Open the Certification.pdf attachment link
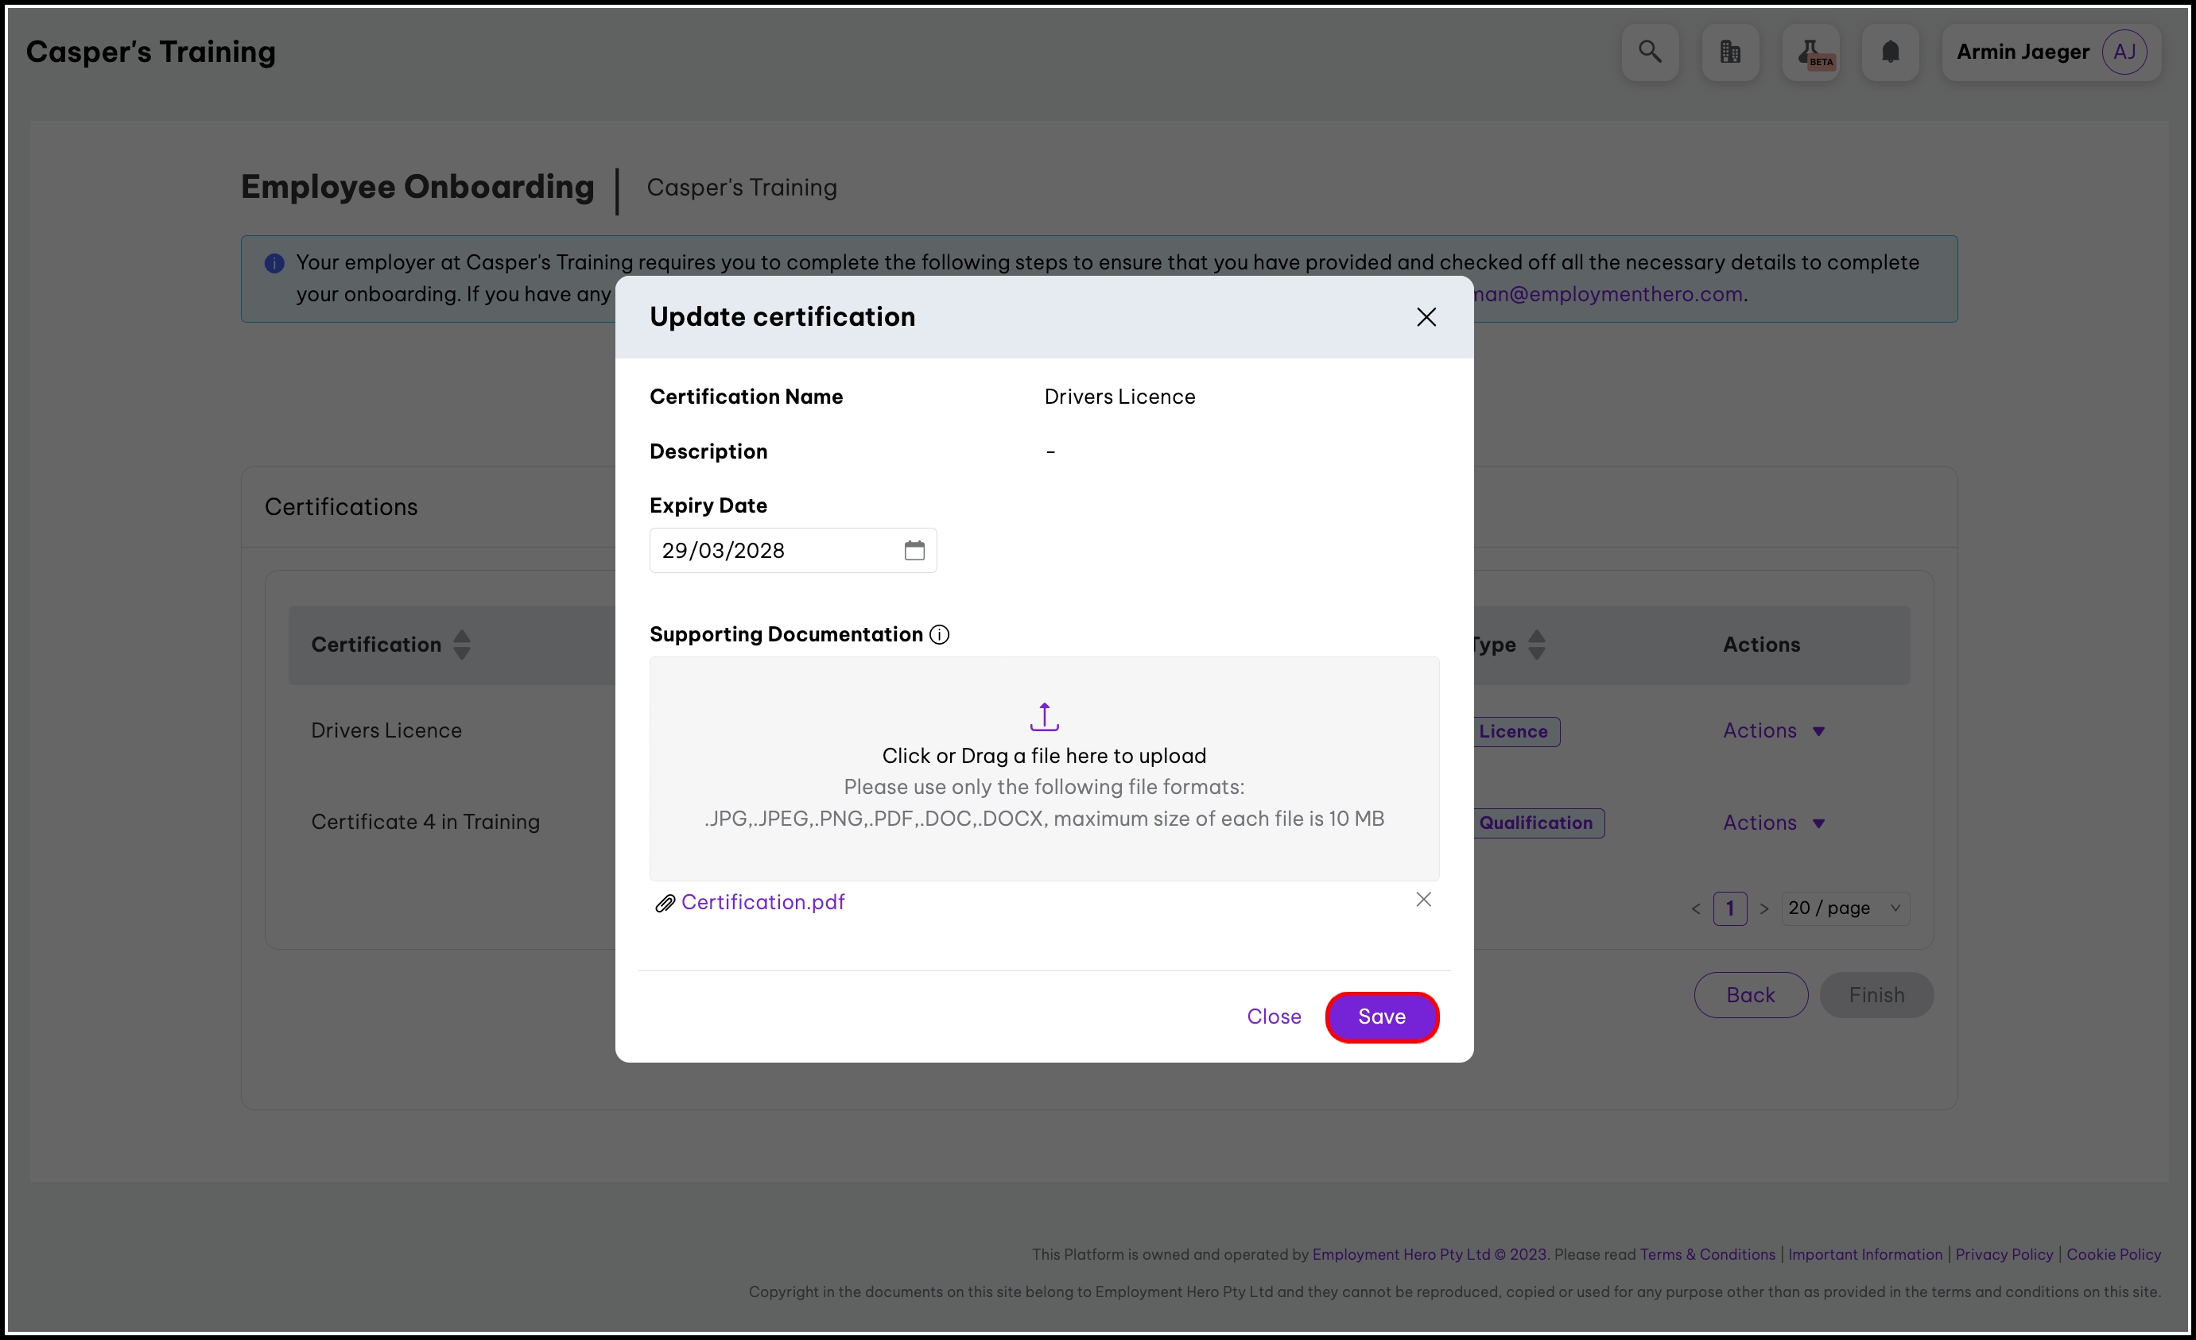Image resolution: width=2196 pixels, height=1340 pixels. (x=763, y=901)
